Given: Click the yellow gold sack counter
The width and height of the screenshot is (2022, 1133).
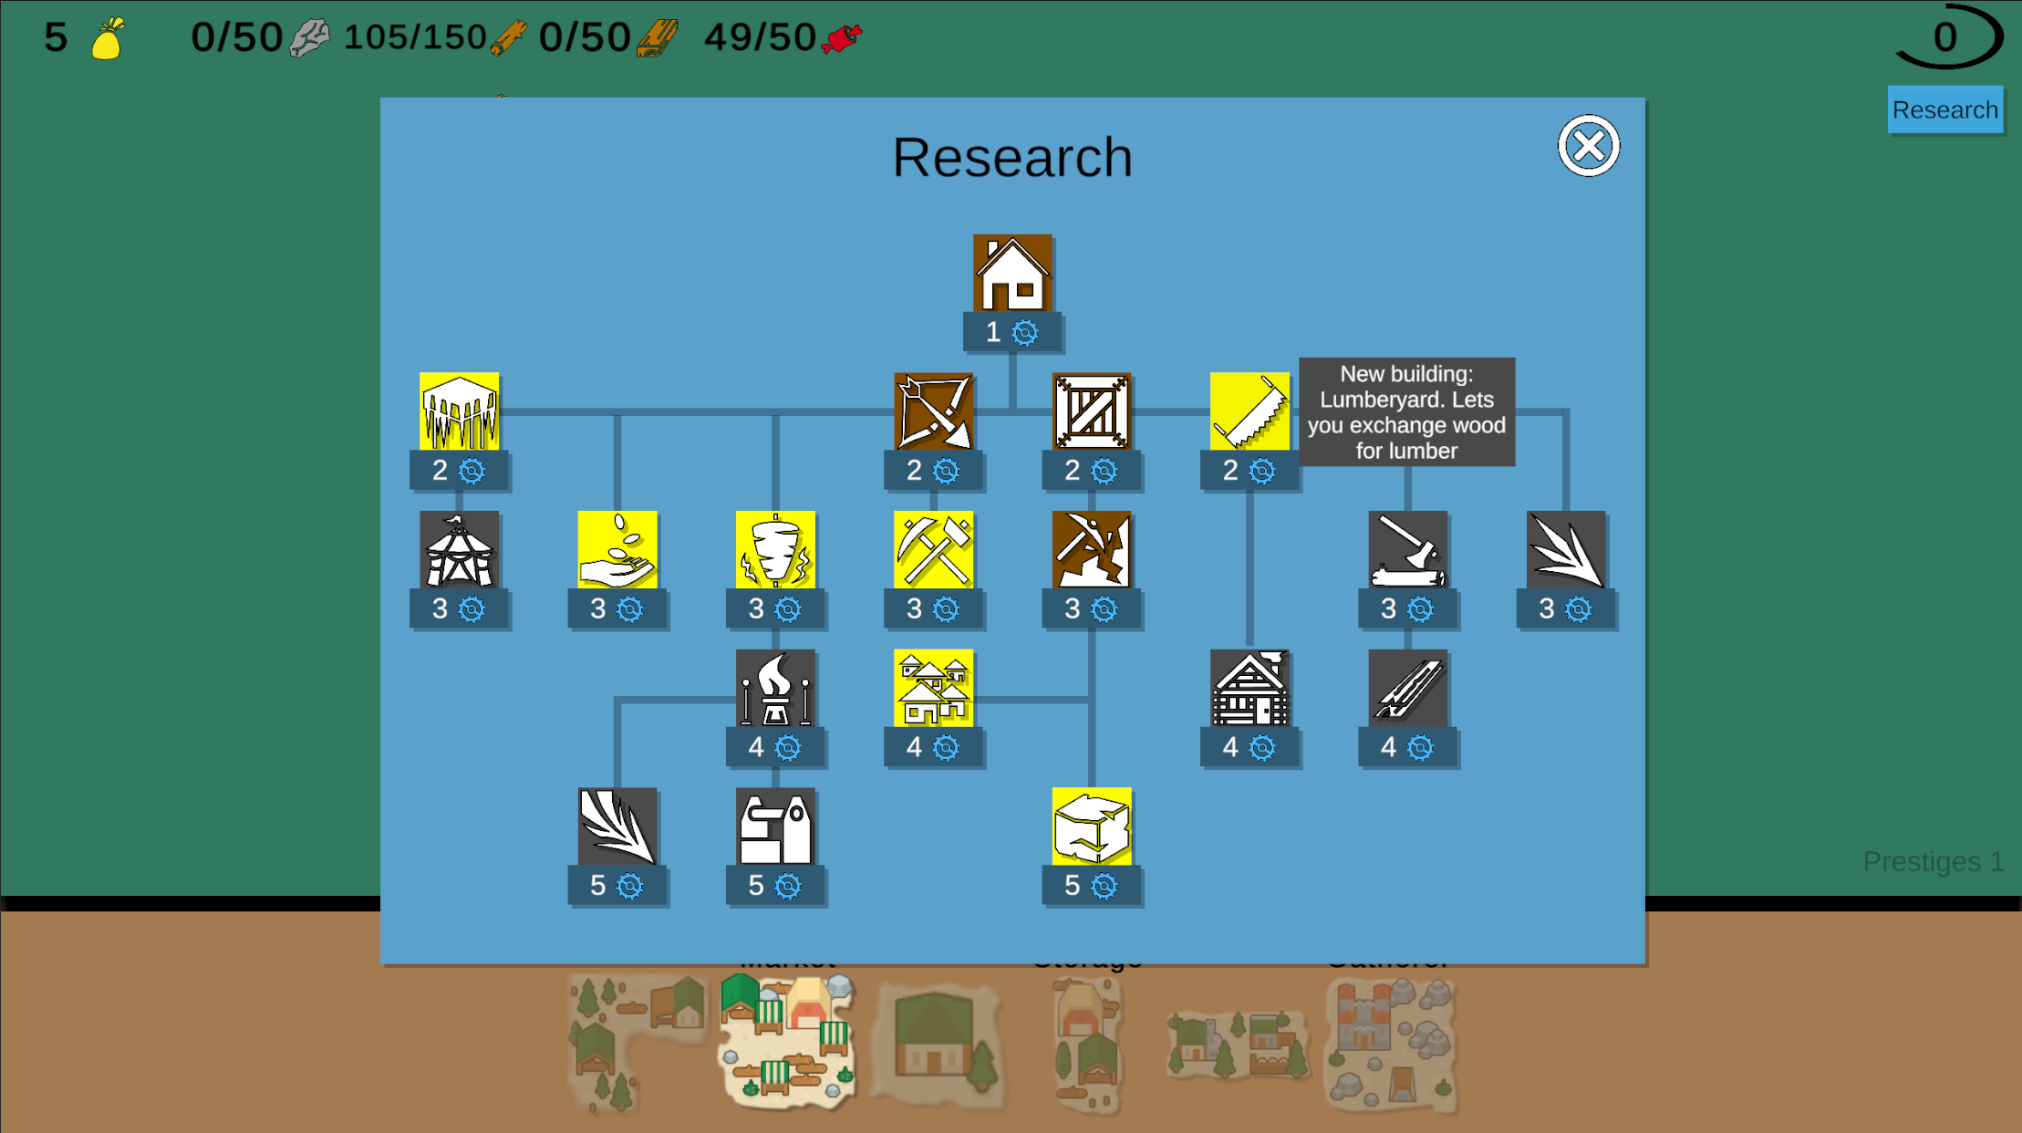Looking at the screenshot, I should coord(108,38).
